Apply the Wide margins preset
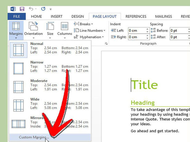The width and height of the screenshot is (190, 142). [50, 104]
